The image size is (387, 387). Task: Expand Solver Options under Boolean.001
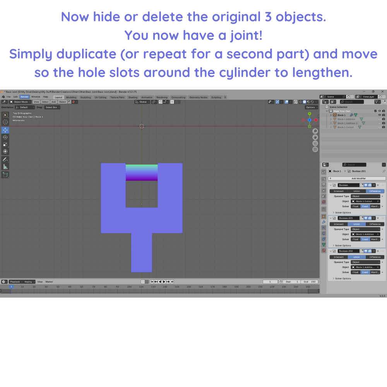pos(334,246)
